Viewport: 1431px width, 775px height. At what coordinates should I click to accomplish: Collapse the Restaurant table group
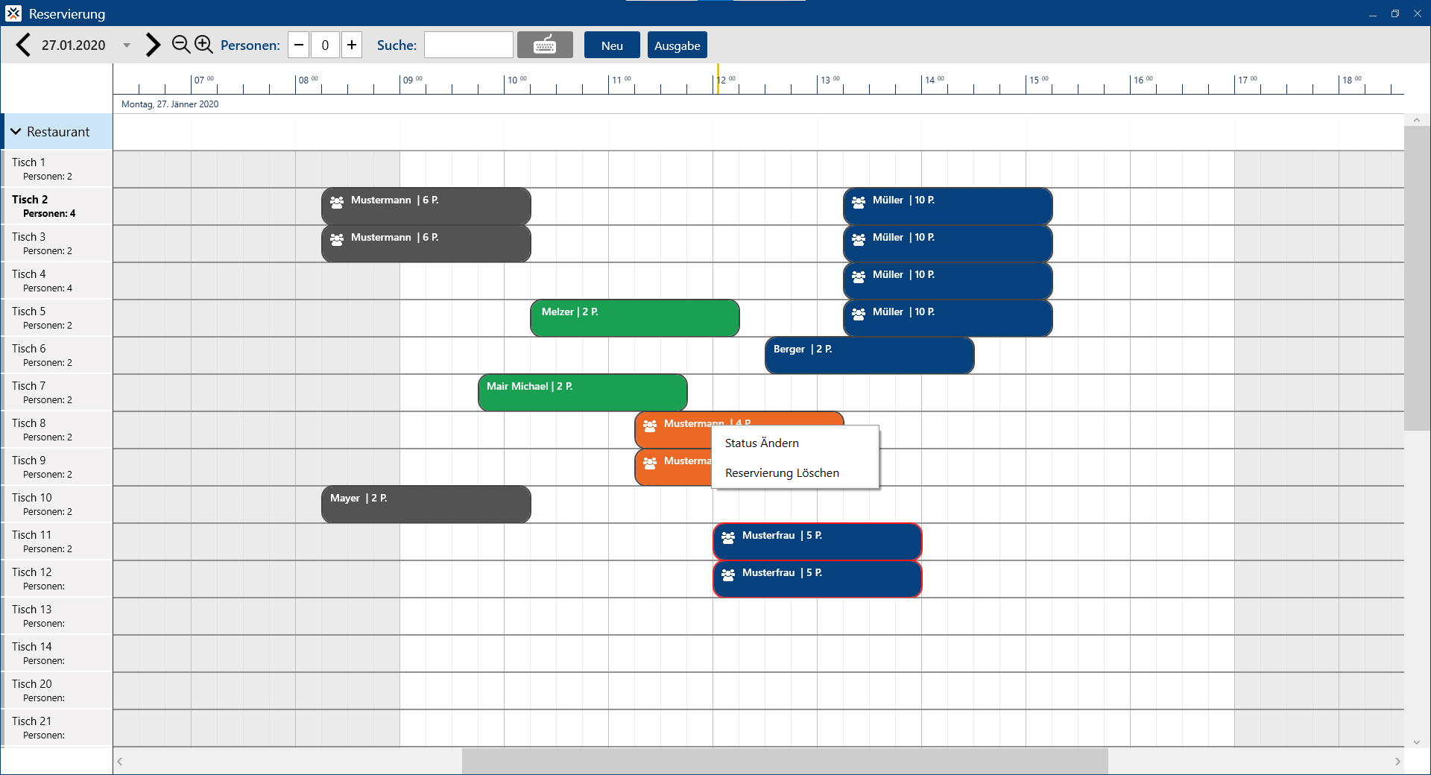tap(16, 132)
